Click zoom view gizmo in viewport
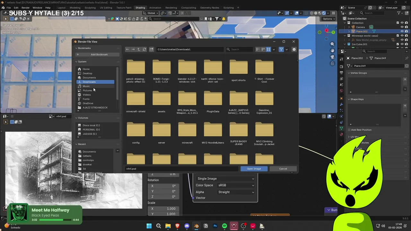This screenshot has height=231, width=411. pos(332,44)
